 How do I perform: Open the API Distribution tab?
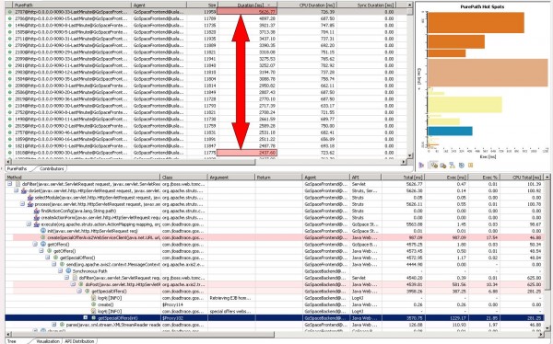(79, 341)
